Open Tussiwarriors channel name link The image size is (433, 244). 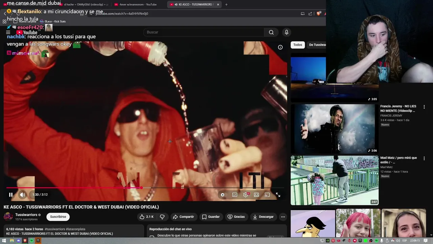coord(26,215)
